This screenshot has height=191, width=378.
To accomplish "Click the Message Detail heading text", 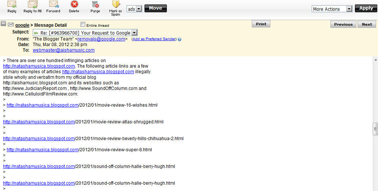I will point(50,25).
